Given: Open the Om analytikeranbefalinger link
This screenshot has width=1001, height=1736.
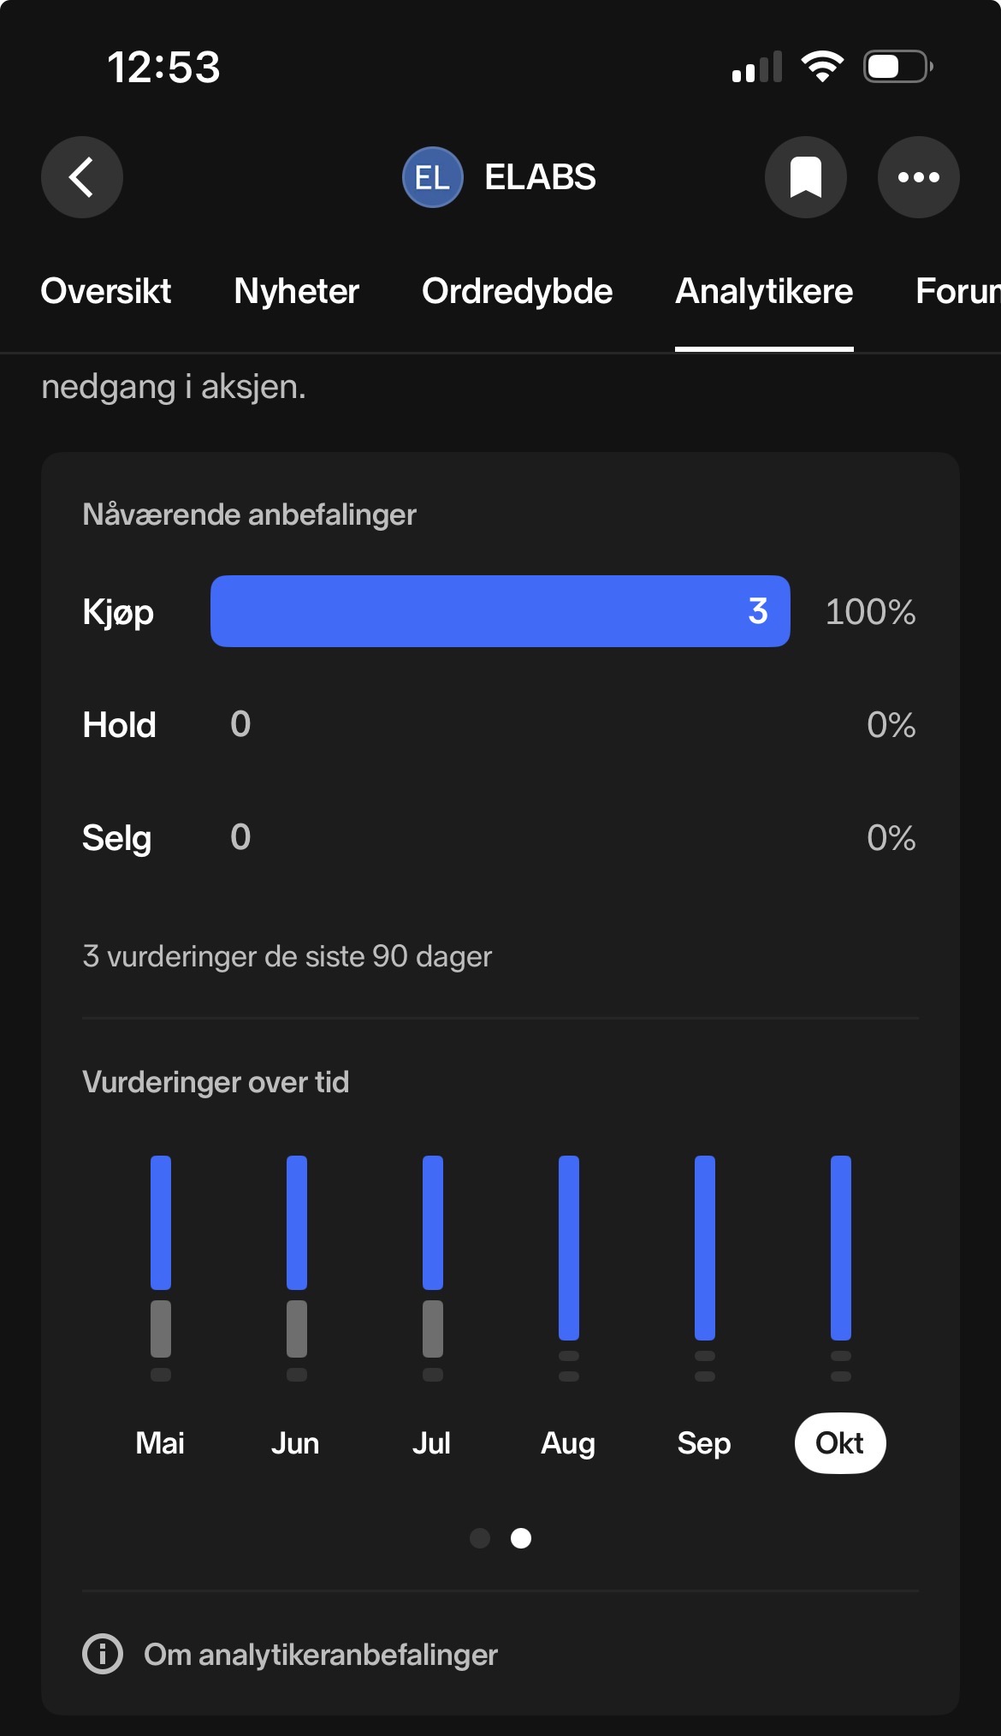Looking at the screenshot, I should pos(320,1654).
